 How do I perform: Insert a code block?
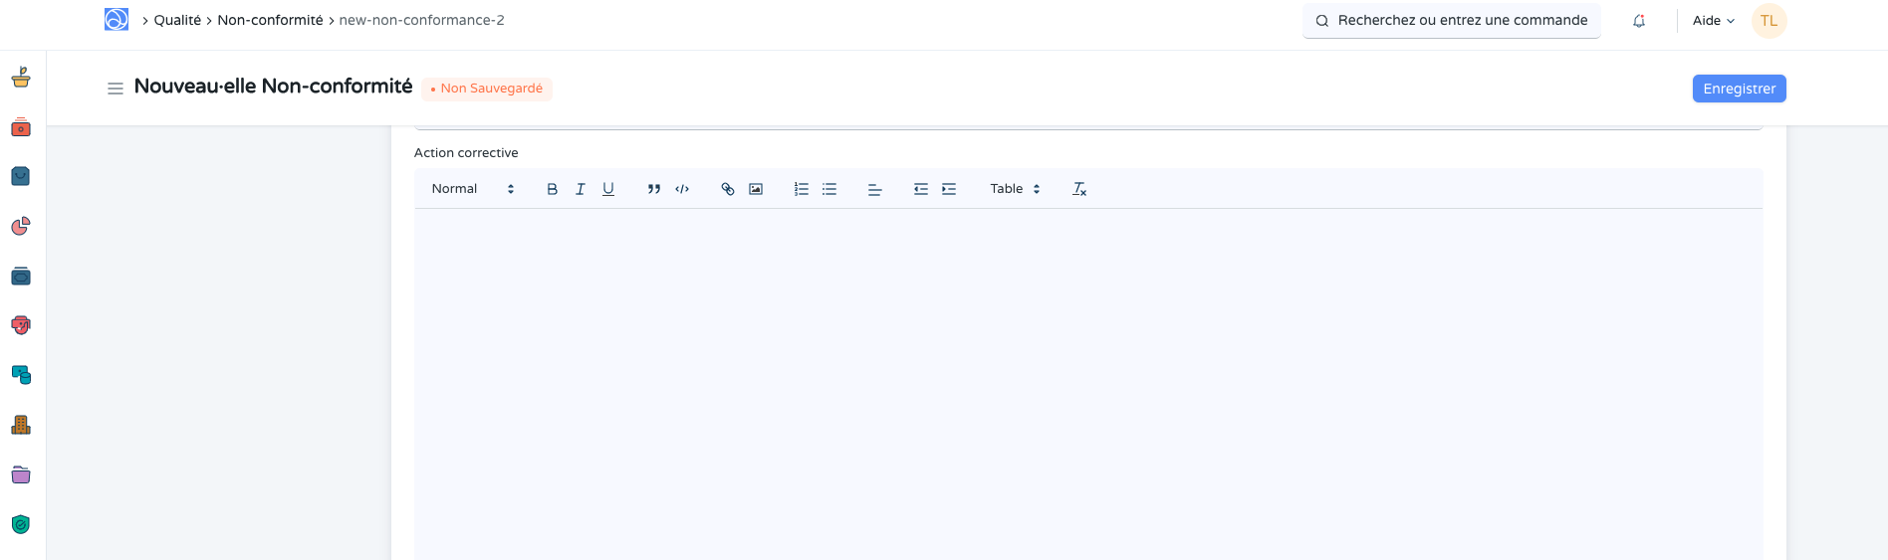[682, 189]
